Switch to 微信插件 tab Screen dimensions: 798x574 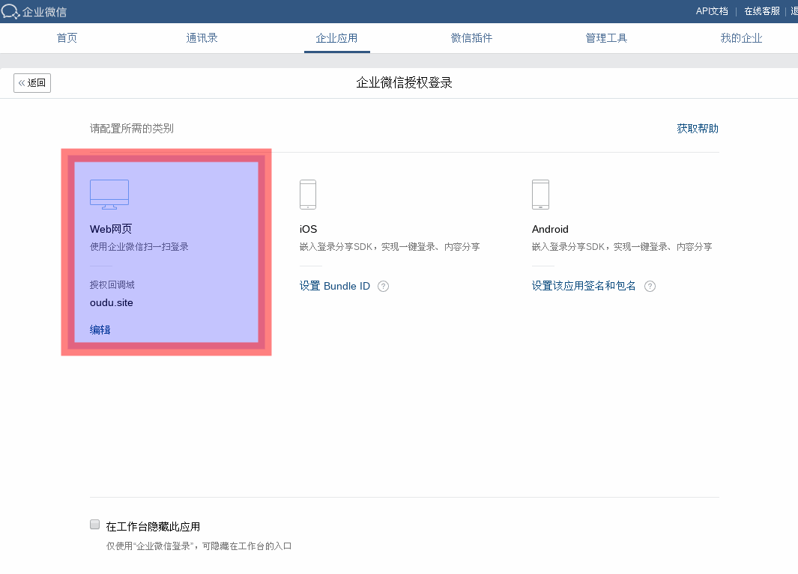(x=472, y=37)
